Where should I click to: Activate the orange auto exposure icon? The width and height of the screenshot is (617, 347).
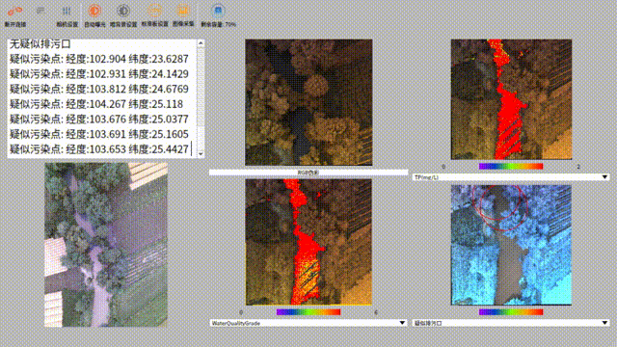pyautogui.click(x=94, y=11)
